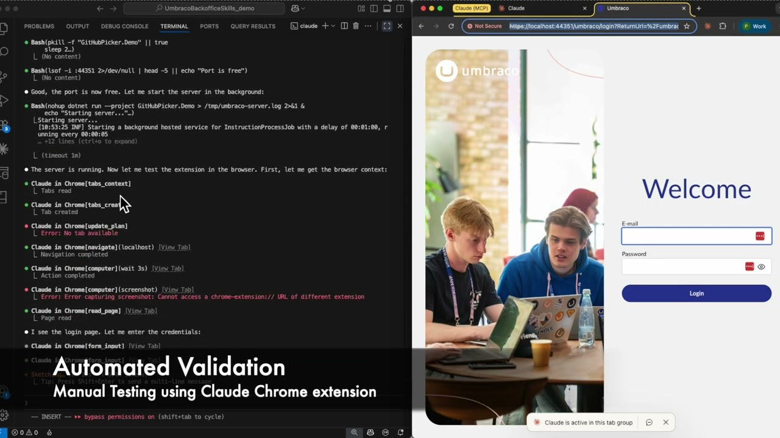Image resolution: width=780 pixels, height=438 pixels.
Task: Toggle password visibility eye icon
Action: click(x=761, y=266)
